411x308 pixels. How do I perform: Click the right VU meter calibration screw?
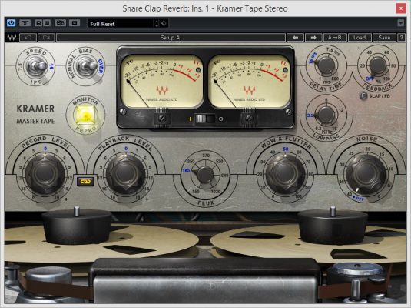tap(249, 119)
